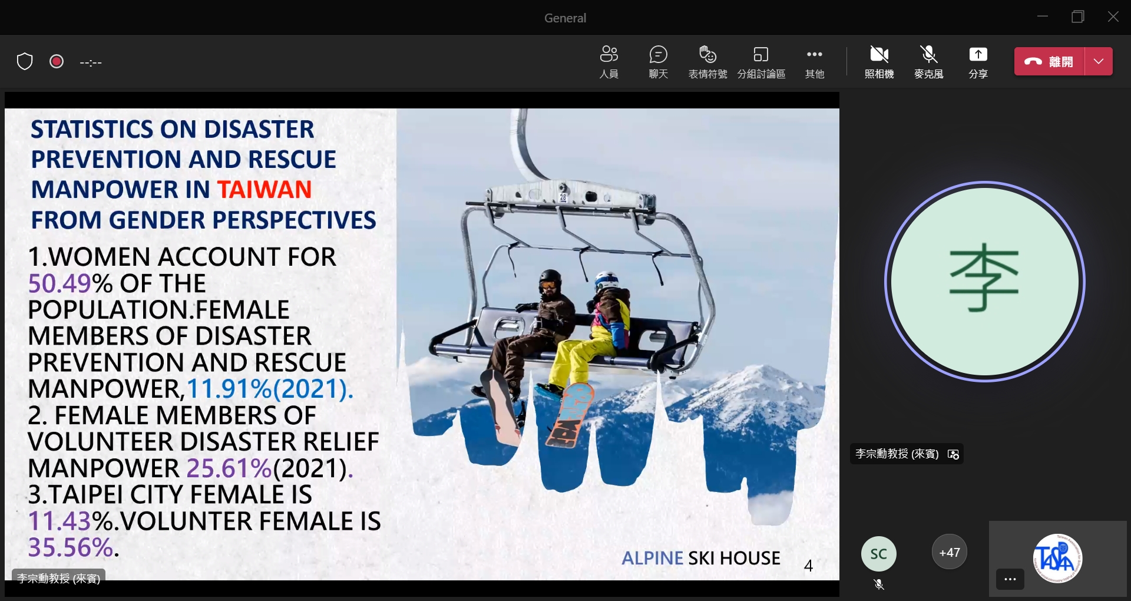1131x601 pixels.
Task: Click SC participant's muted mic indicator
Action: [879, 585]
